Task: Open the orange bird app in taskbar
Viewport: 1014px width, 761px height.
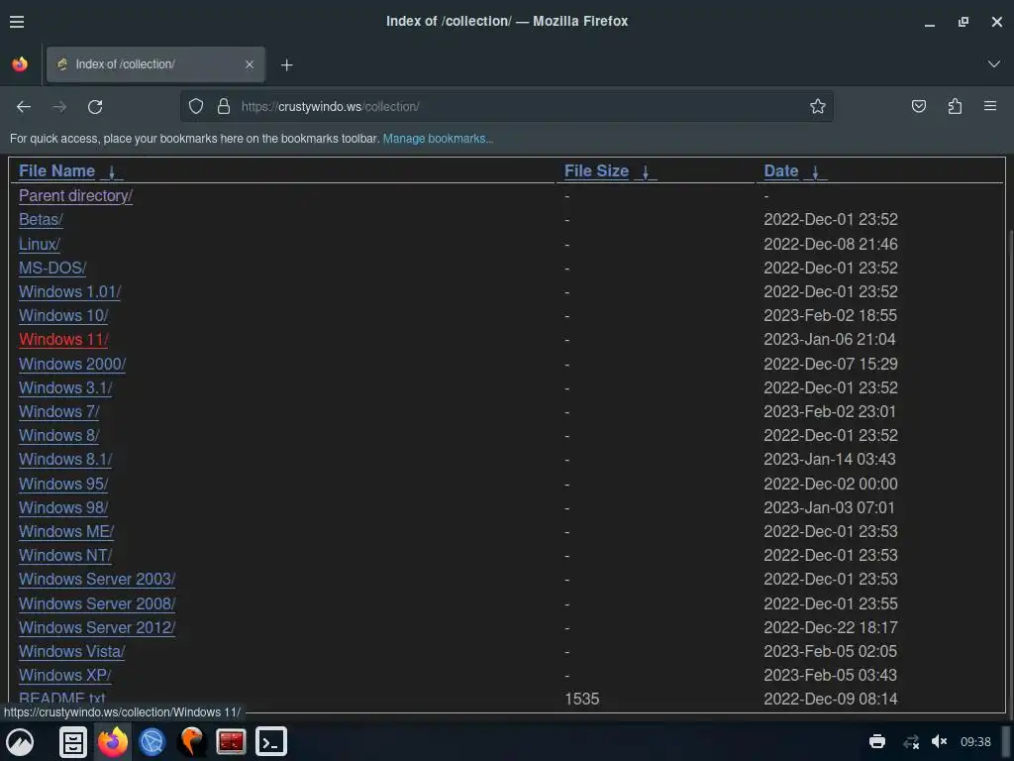Action: point(191,741)
